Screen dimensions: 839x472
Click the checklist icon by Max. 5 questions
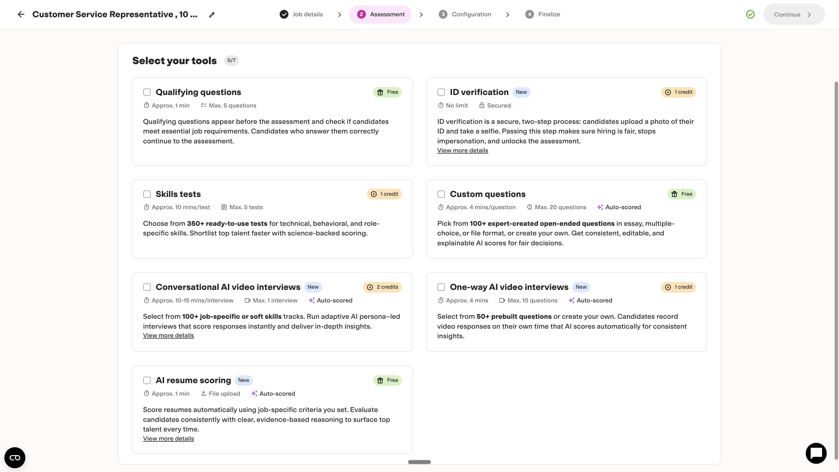pos(204,105)
